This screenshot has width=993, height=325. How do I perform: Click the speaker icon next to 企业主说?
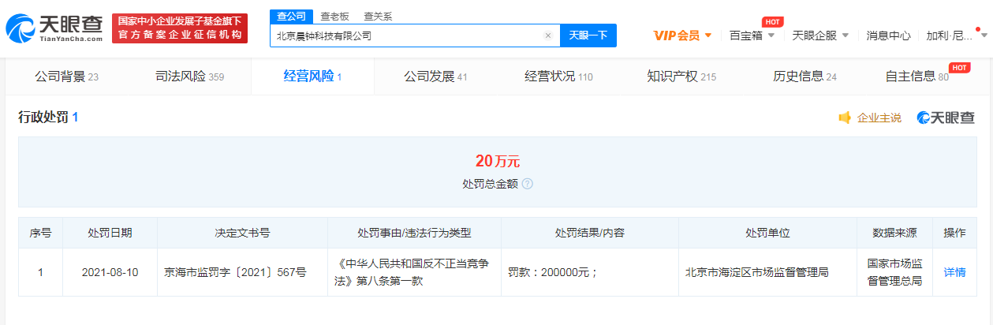tap(845, 118)
